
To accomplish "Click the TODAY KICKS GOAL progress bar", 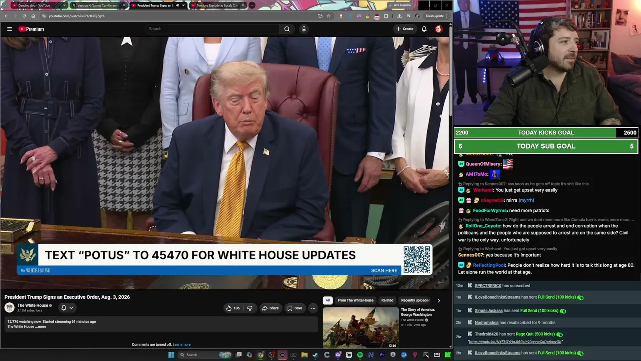I will [546, 133].
